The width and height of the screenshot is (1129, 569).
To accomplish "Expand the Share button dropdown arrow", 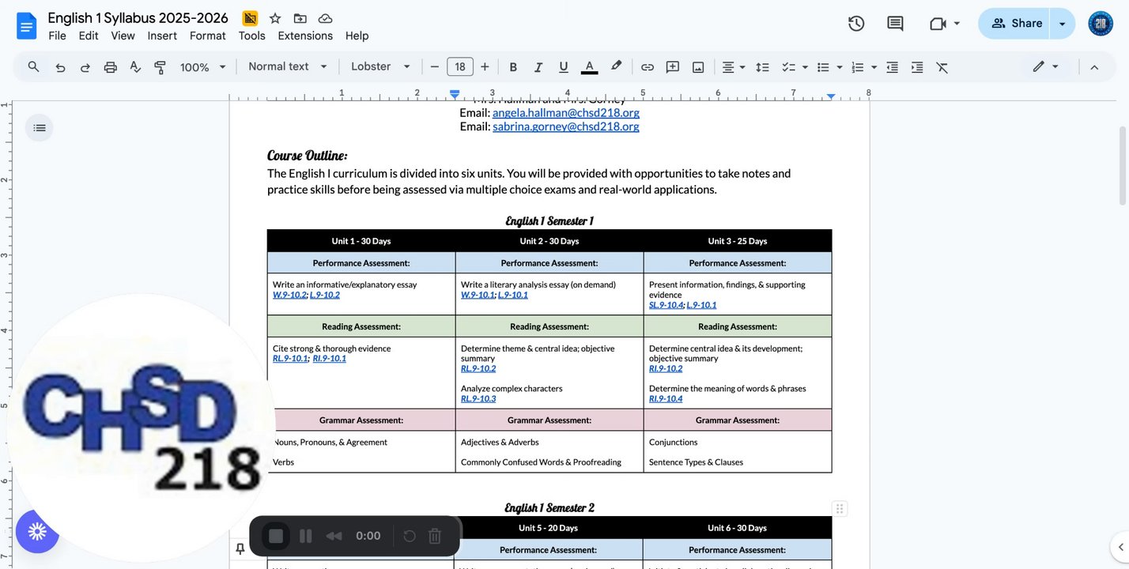I will pos(1063,24).
